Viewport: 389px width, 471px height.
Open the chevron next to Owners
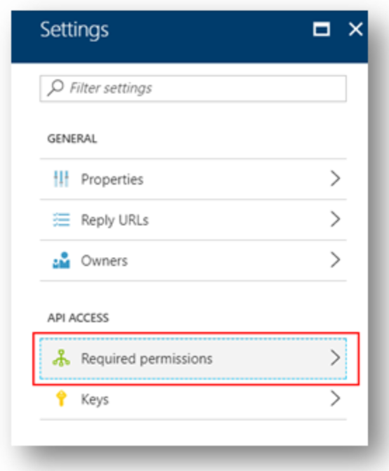click(x=335, y=260)
